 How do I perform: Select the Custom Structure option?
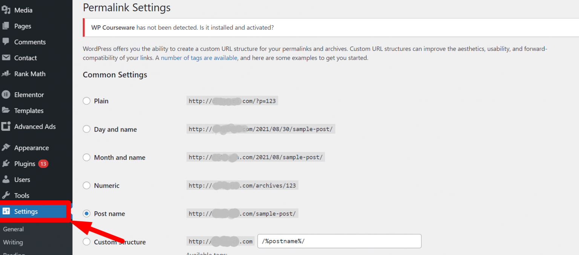point(86,242)
